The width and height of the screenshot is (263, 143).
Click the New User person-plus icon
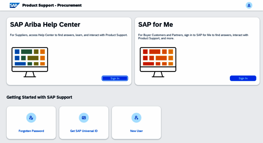(x=136, y=118)
